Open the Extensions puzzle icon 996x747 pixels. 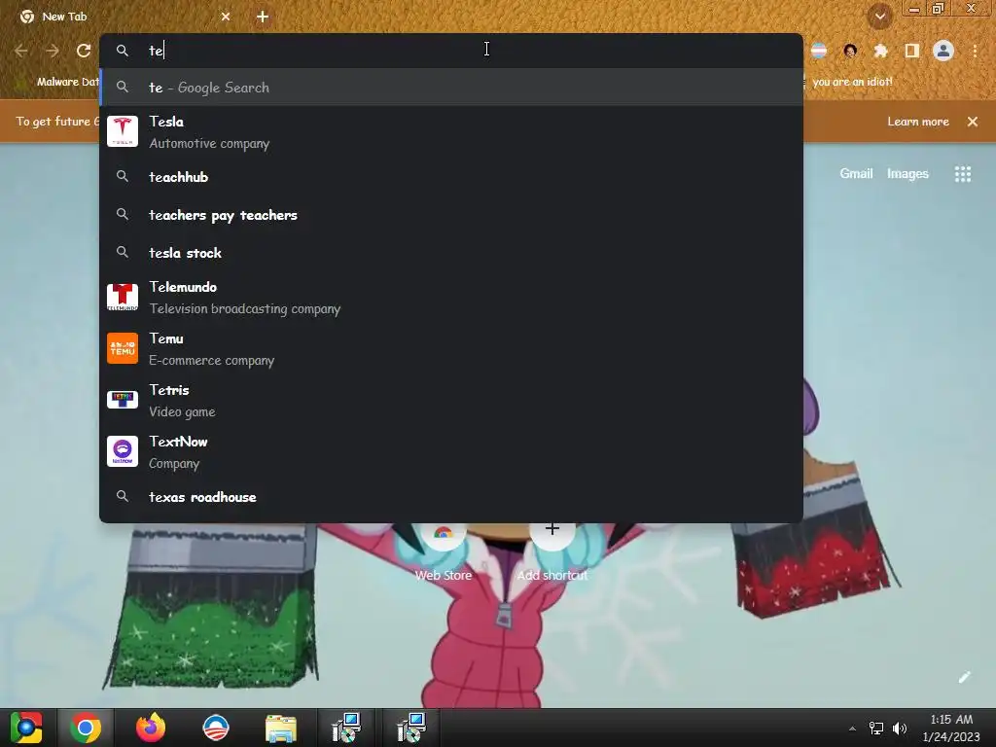pos(881,51)
